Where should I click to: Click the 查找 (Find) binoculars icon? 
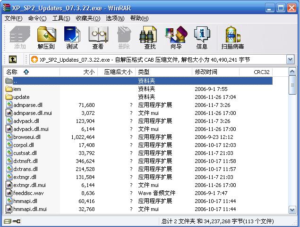point(148,34)
